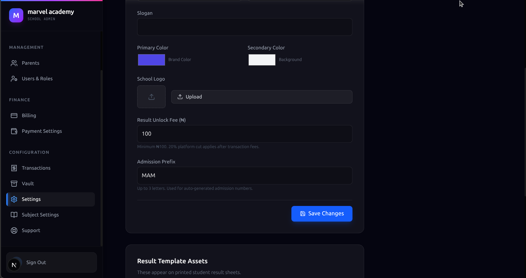526x278 pixels.
Task: Click the Billing credit card icon
Action: pos(14,115)
